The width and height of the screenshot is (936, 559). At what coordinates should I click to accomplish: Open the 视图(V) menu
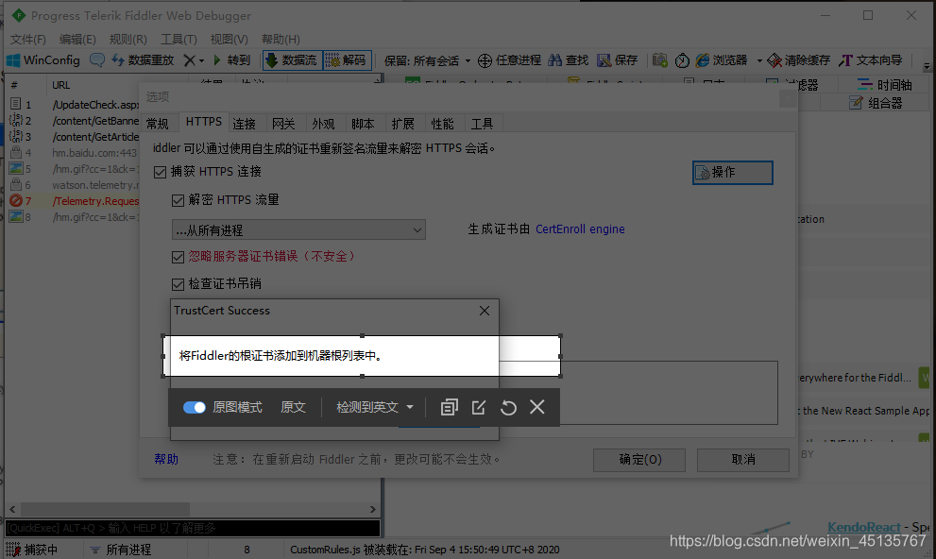[230, 40]
